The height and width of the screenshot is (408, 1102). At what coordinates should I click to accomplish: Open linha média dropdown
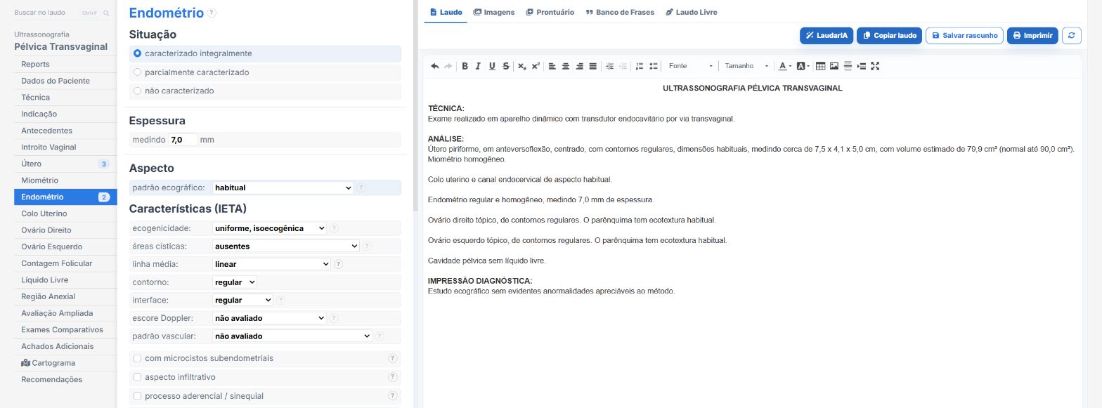pos(271,264)
